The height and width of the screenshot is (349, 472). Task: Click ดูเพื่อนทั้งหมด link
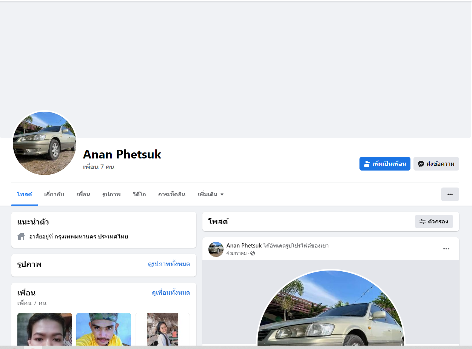[171, 293]
